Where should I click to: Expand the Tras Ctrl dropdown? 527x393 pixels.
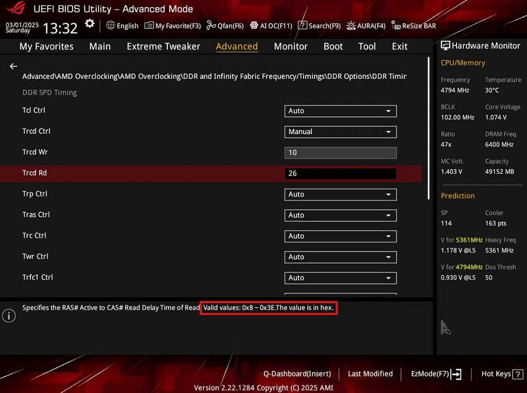341,216
